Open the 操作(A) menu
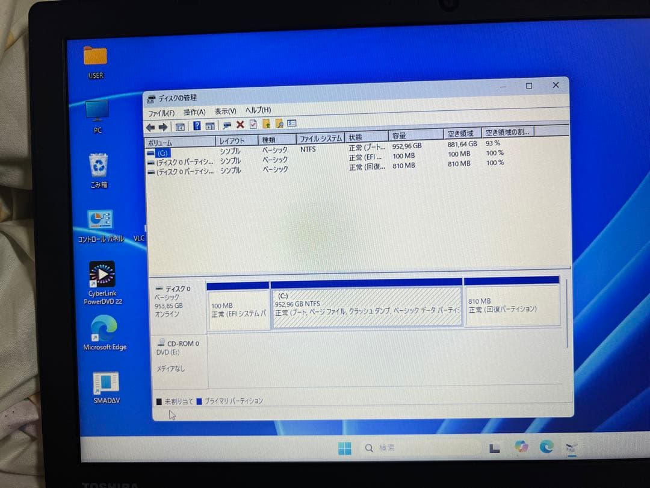Viewport: 650px width, 488px height. click(194, 111)
